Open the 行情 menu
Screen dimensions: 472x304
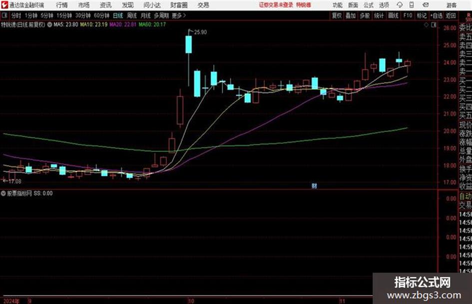click(x=62, y=5)
